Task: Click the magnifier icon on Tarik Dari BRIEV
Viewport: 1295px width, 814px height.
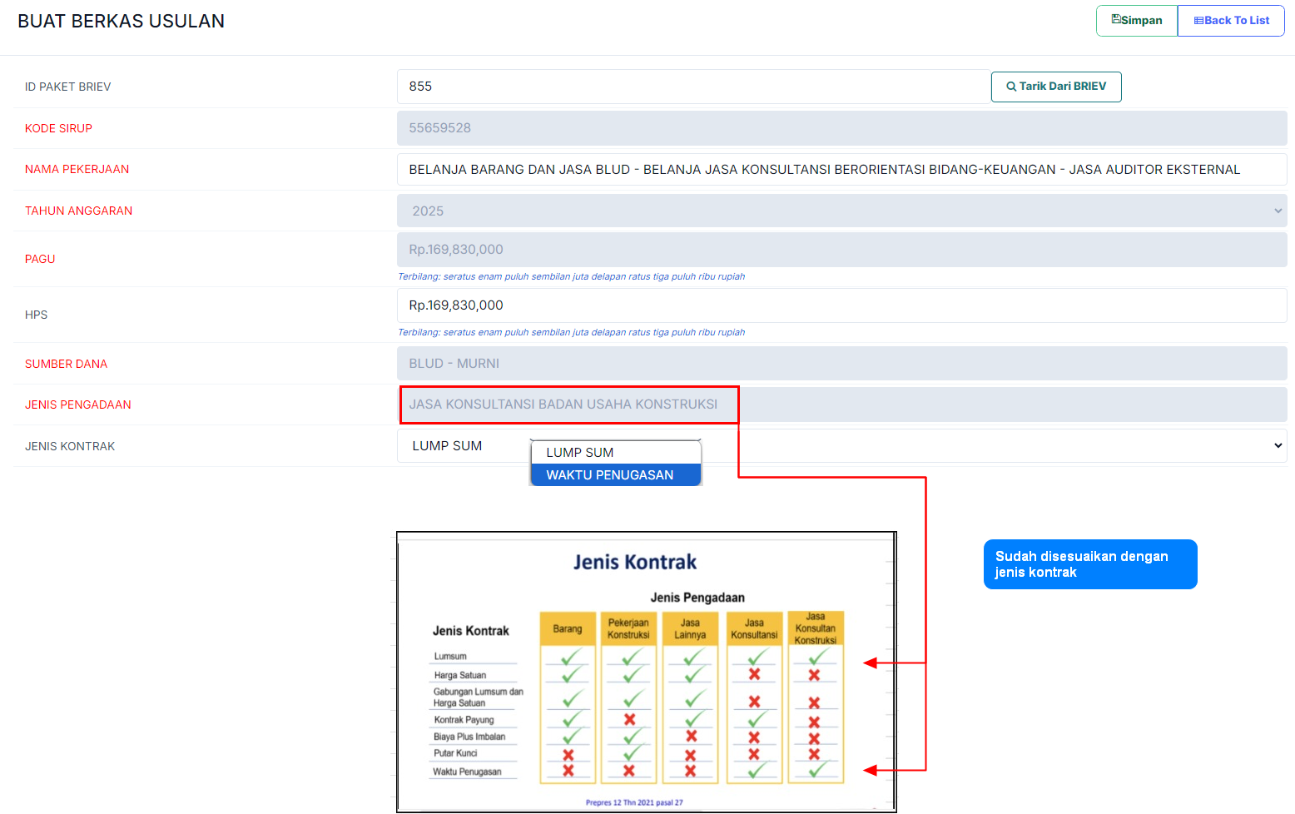Action: (x=1011, y=87)
